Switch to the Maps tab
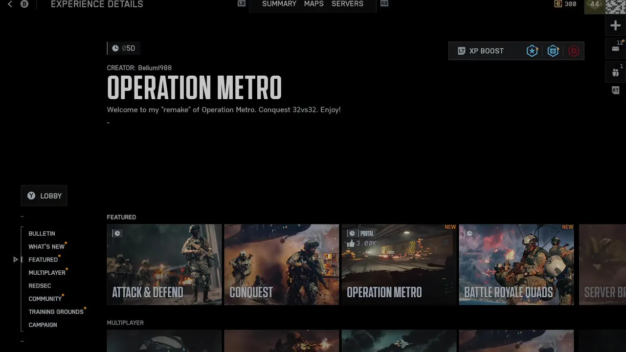 point(314,4)
